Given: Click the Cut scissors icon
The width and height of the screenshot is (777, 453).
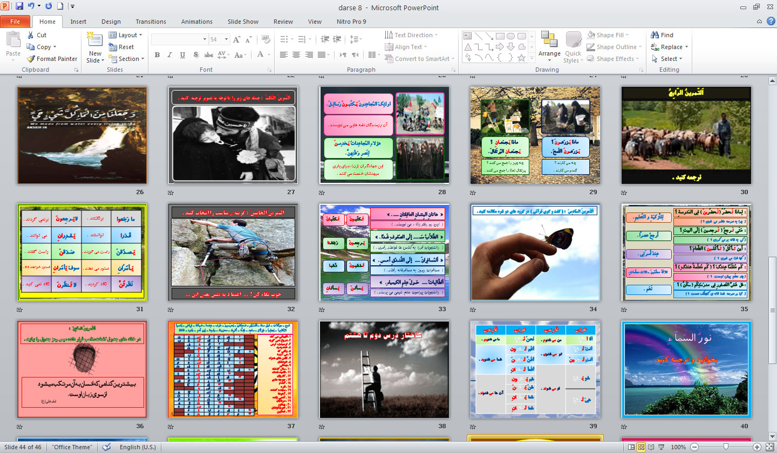Looking at the screenshot, I should pos(31,35).
